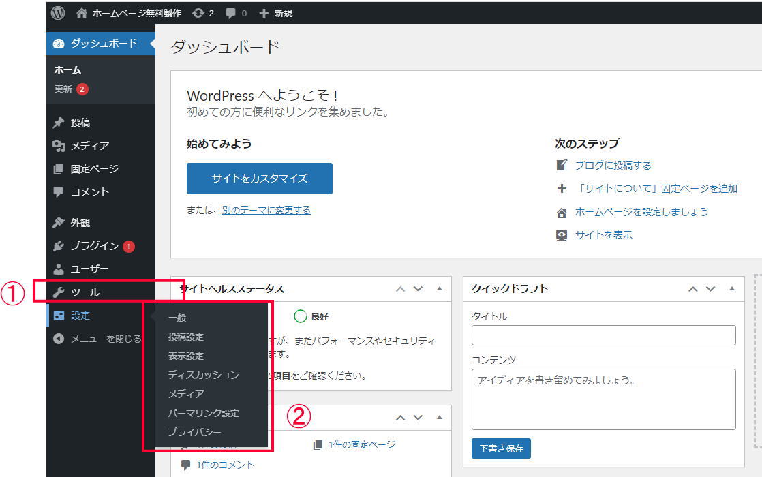Open the 1件の固定ページ link
Image resolution: width=762 pixels, height=477 pixels.
click(361, 444)
